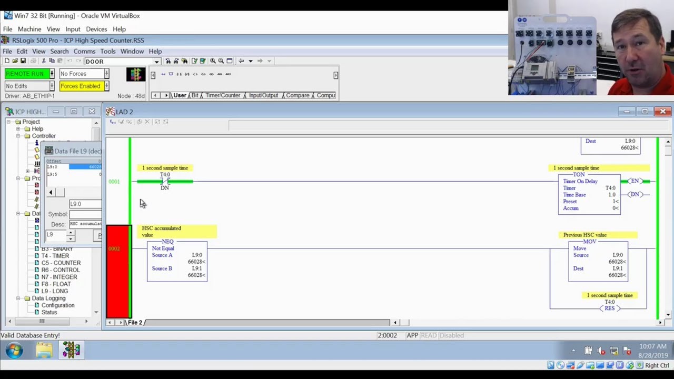The height and width of the screenshot is (379, 674).
Task: Insert a new rung from instruction toolbar
Action: [163, 74]
